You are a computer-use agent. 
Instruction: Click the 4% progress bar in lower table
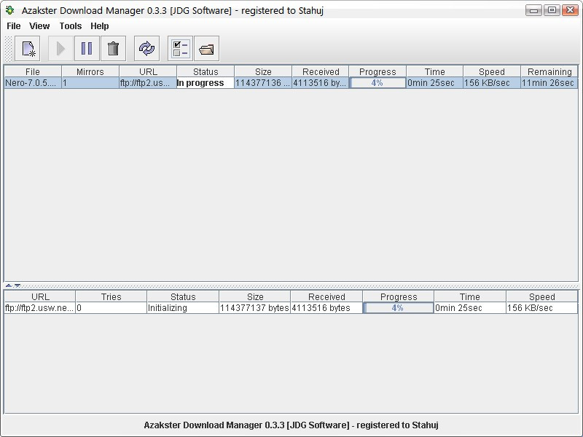click(399, 307)
